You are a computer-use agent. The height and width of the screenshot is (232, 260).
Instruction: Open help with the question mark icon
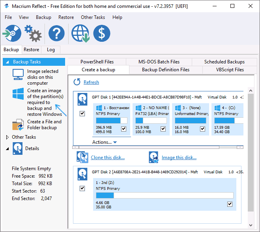point(56,33)
